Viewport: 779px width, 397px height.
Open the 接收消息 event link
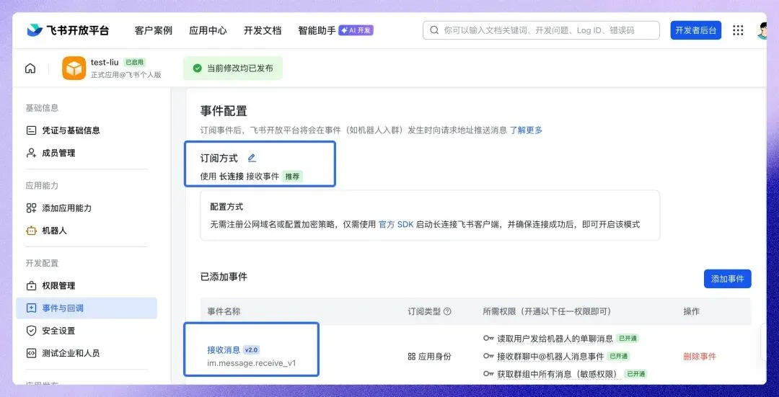(x=224, y=350)
